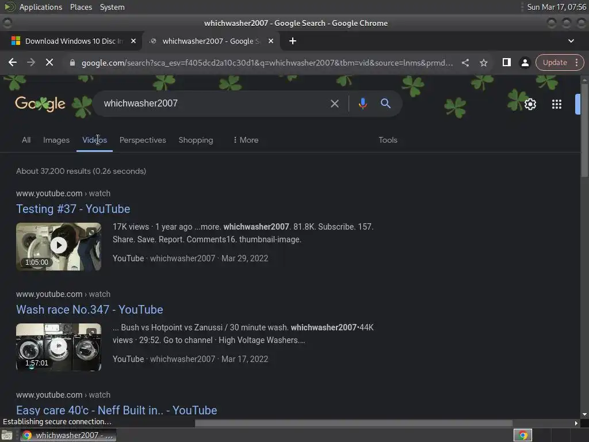Click the Google shamrock logo

click(x=40, y=104)
